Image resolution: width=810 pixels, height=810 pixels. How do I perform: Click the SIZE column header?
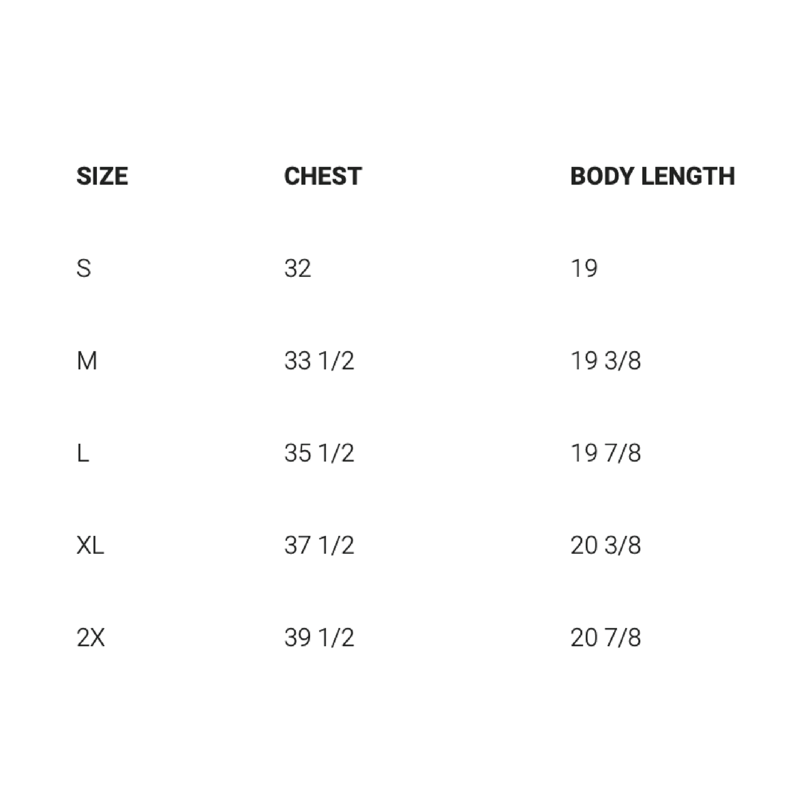click(x=102, y=177)
